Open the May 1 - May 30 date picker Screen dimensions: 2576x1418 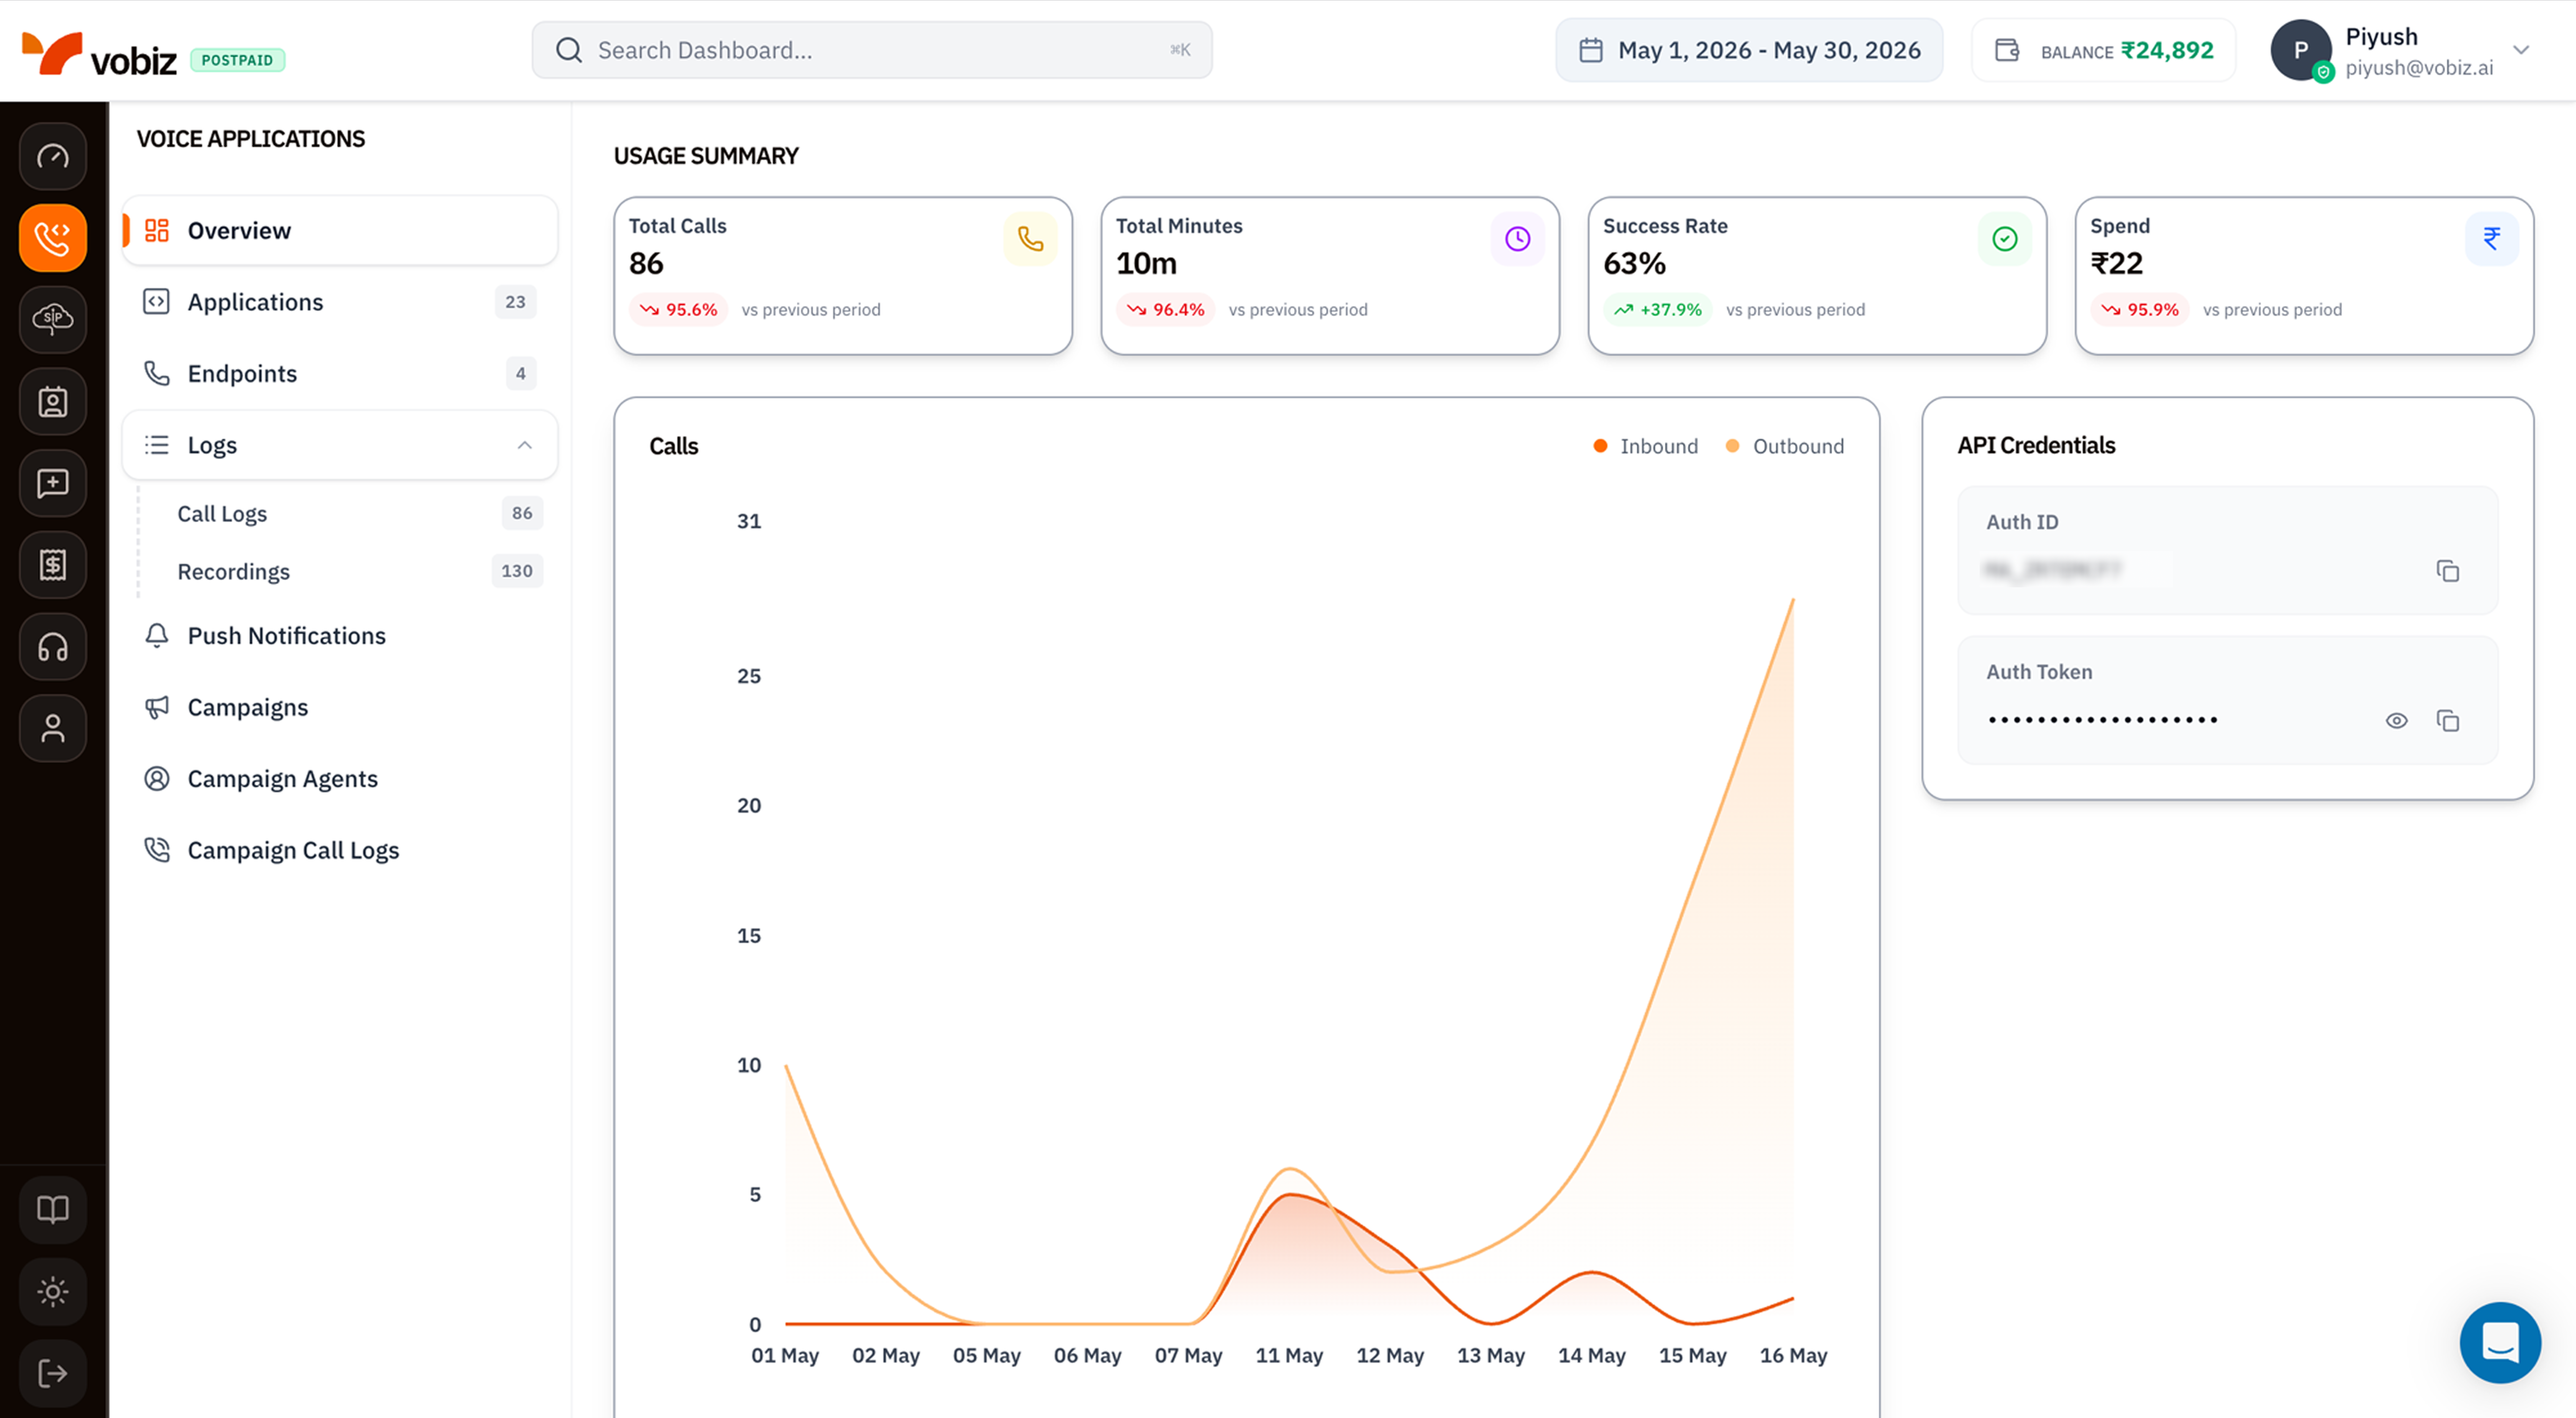point(1749,50)
